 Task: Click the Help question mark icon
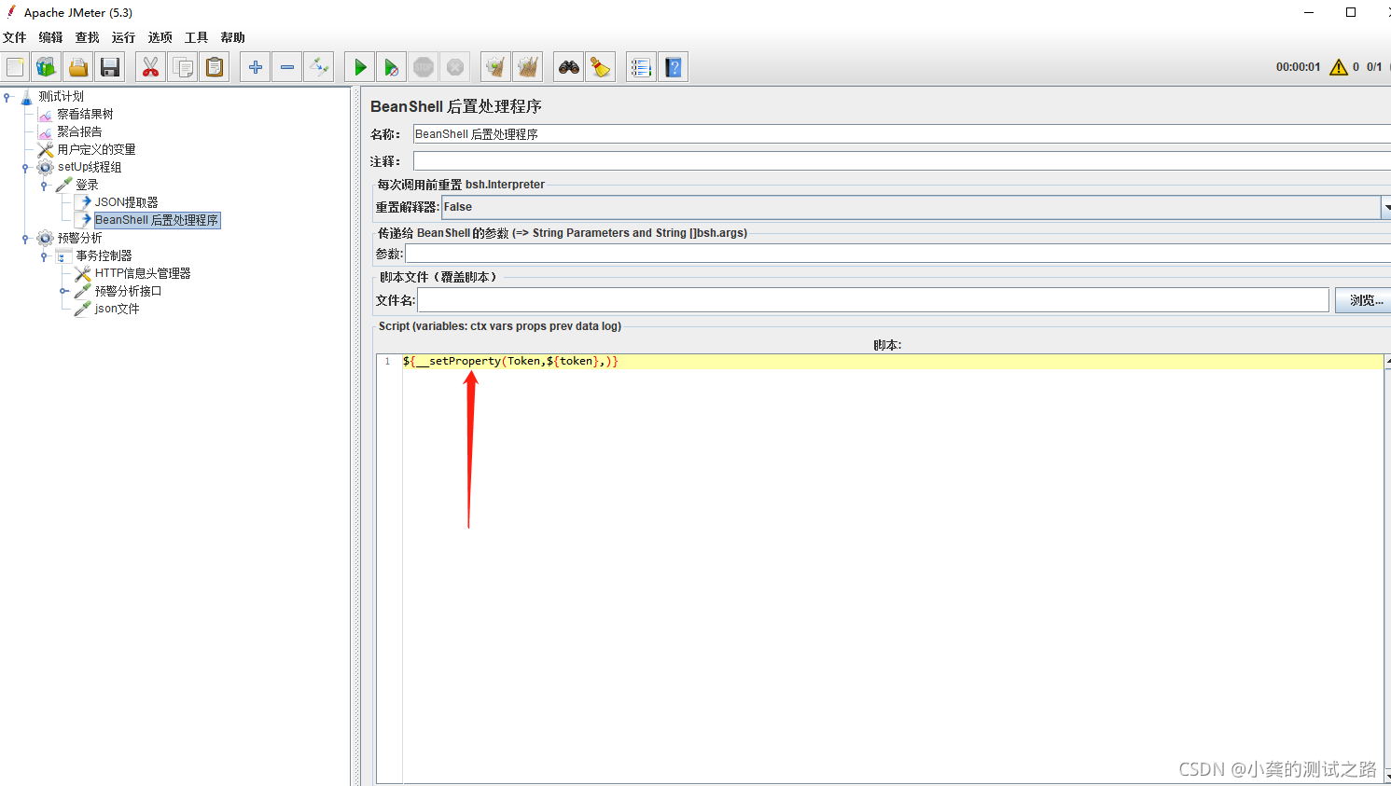coord(674,67)
